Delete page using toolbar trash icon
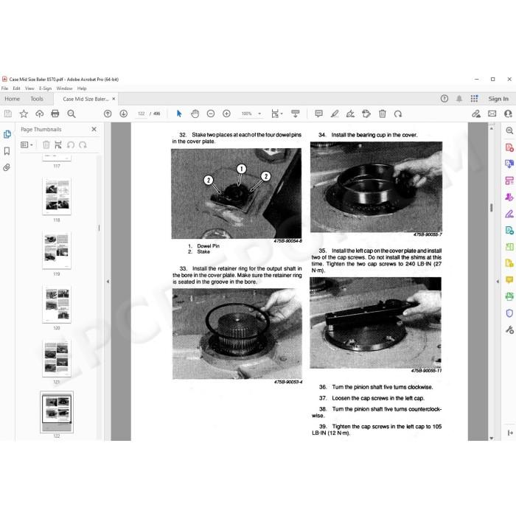This screenshot has width=516, height=516. click(x=383, y=114)
